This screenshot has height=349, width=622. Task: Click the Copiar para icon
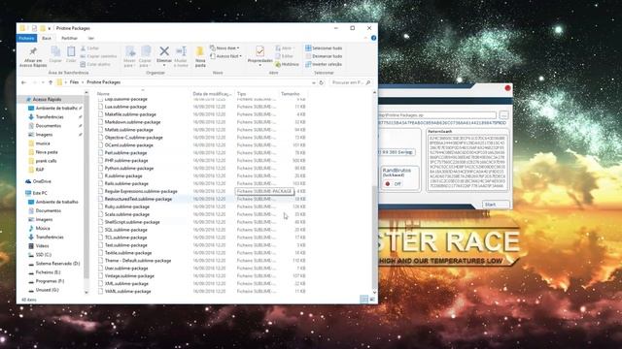click(x=146, y=51)
